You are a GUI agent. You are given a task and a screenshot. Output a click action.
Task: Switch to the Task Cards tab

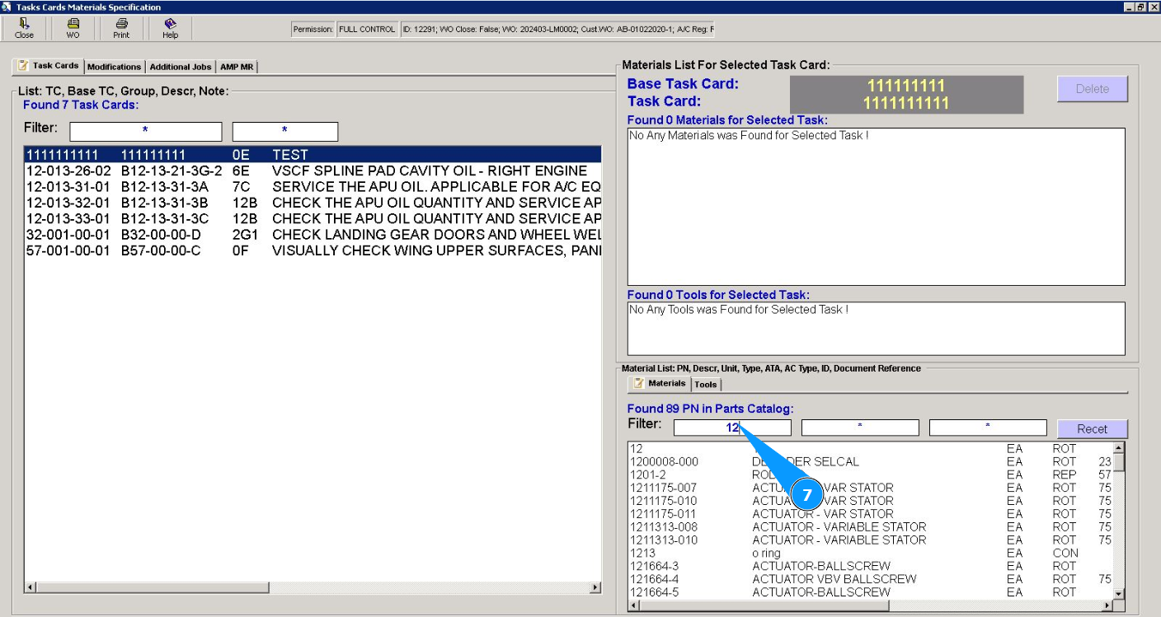[48, 66]
